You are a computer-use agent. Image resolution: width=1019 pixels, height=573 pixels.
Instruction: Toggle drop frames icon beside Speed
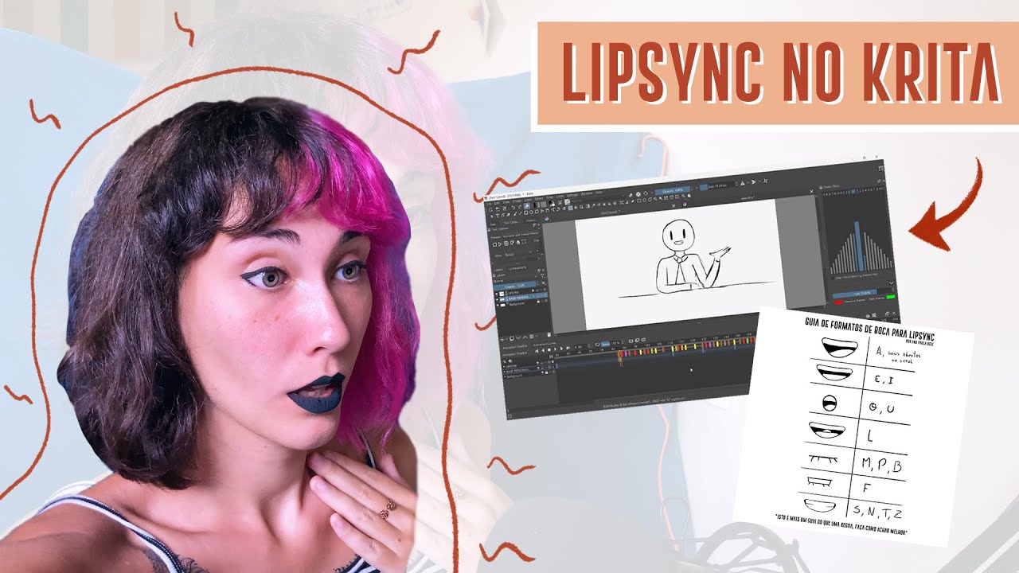click(597, 345)
